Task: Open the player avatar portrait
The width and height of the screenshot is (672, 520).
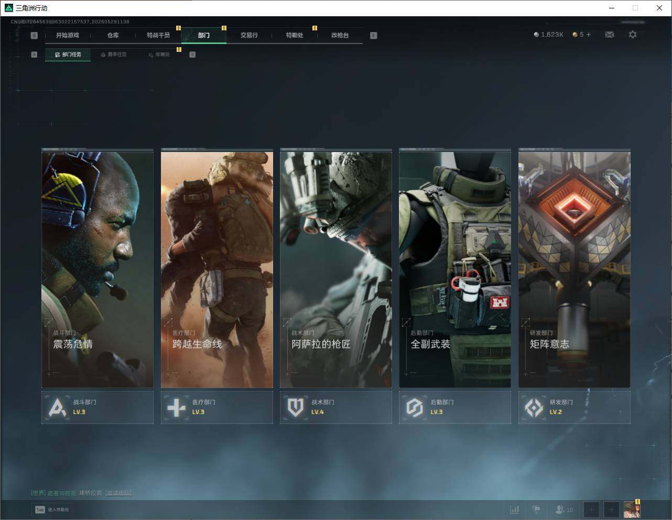Action: 632,510
